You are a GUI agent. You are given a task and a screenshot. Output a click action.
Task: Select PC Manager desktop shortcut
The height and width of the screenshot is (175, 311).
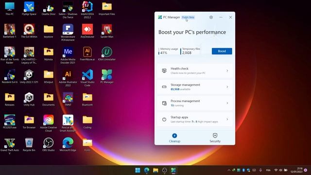pyautogui.click(x=107, y=76)
